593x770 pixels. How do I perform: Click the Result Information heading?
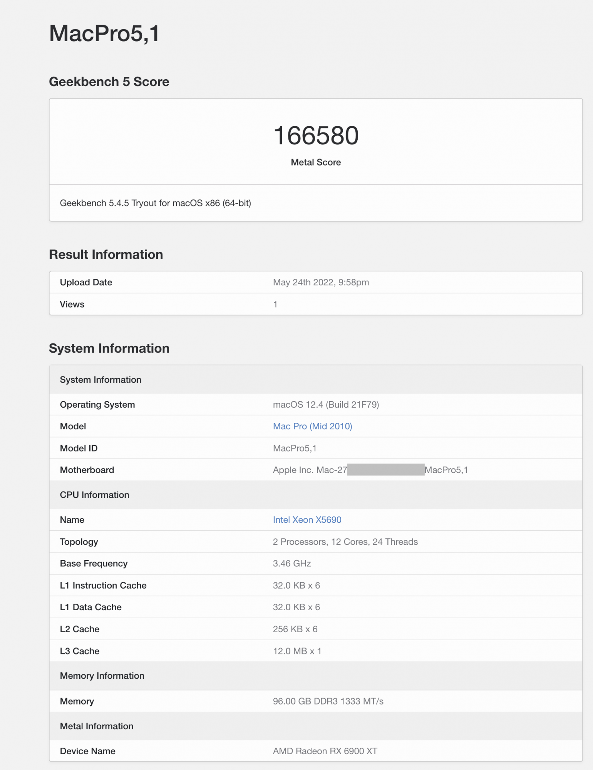pyautogui.click(x=106, y=254)
